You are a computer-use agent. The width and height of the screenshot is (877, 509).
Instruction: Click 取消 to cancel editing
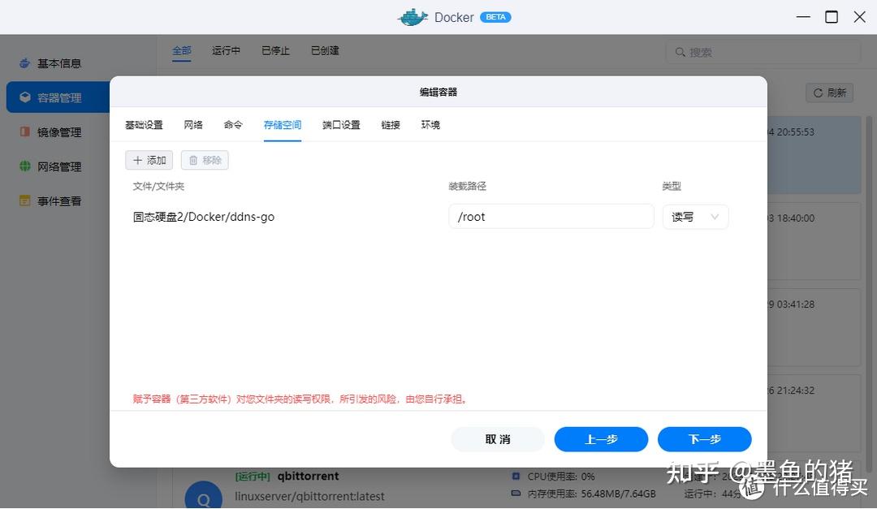tap(497, 438)
